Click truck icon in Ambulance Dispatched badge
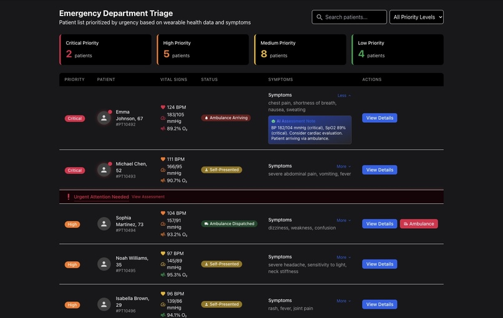 [207, 224]
